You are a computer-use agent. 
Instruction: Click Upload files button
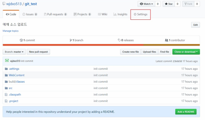(x=150, y=52)
